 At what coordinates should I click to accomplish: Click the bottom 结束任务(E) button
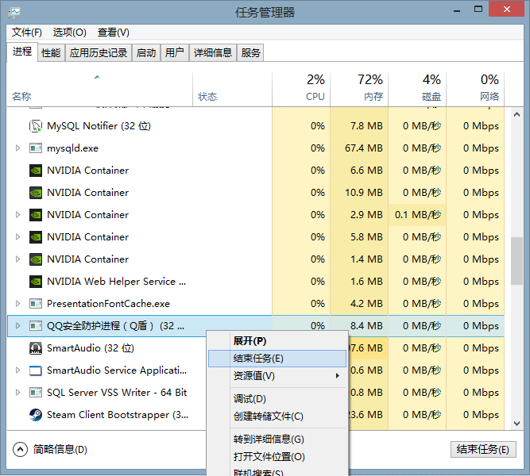(x=483, y=449)
